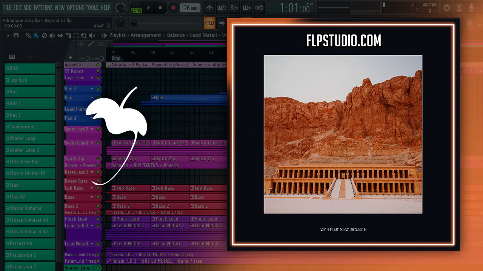Toggle the overdub/blend recording icon

246,8
